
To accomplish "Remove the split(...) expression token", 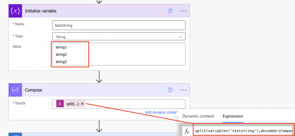I will 82,104.
